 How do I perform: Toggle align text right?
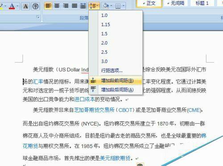coord(66,6)
